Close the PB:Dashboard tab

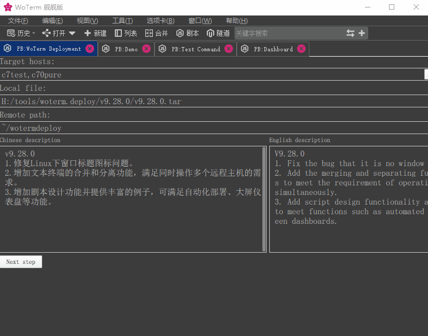click(x=302, y=48)
